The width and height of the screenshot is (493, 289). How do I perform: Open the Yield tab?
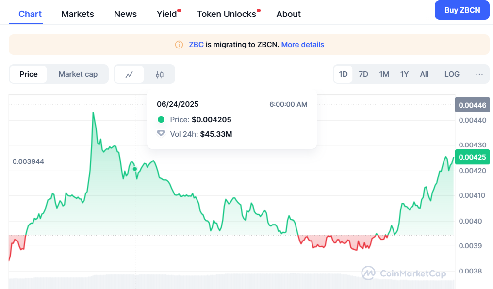(x=167, y=14)
